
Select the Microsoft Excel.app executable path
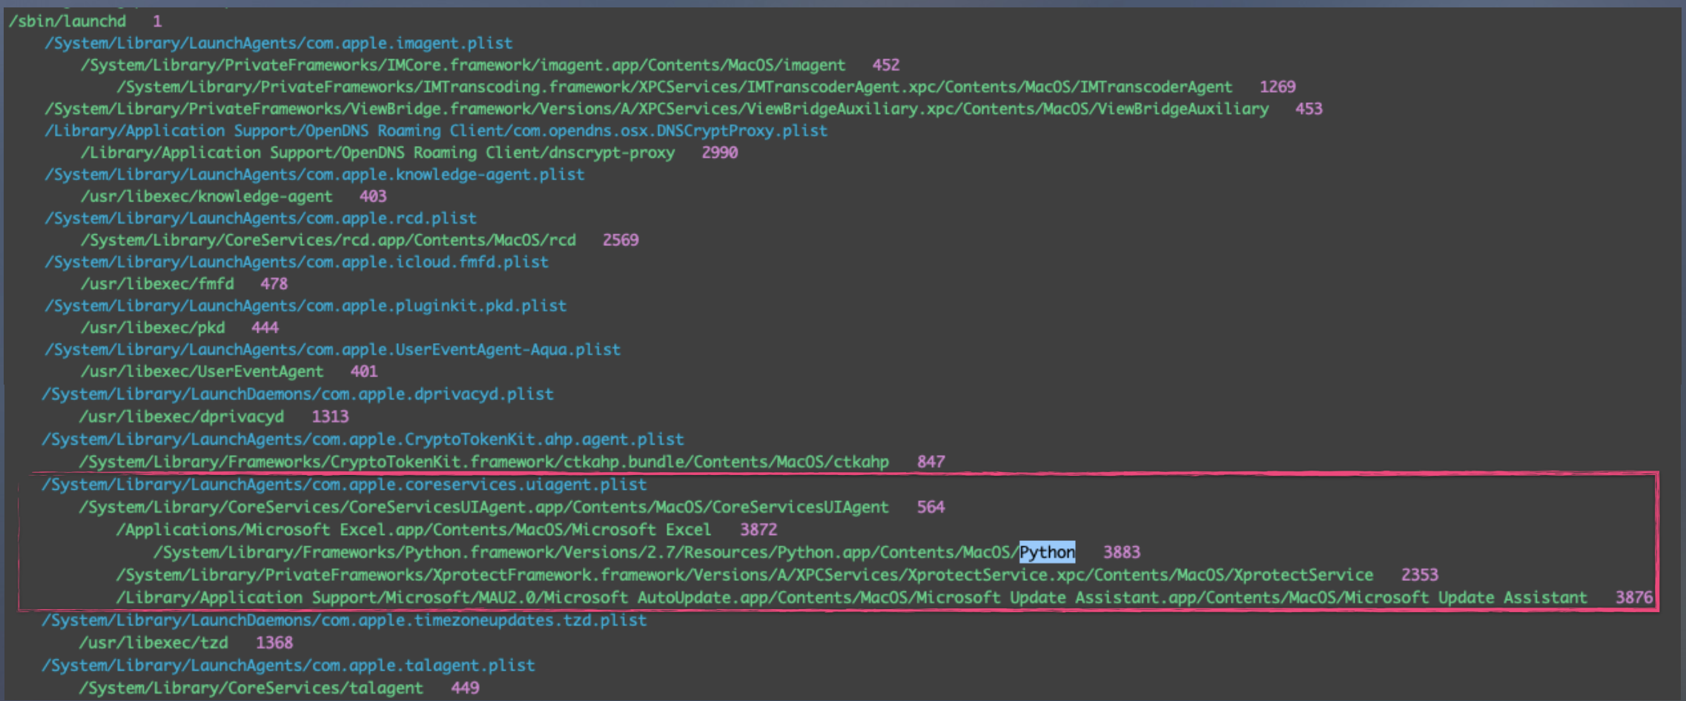[414, 530]
